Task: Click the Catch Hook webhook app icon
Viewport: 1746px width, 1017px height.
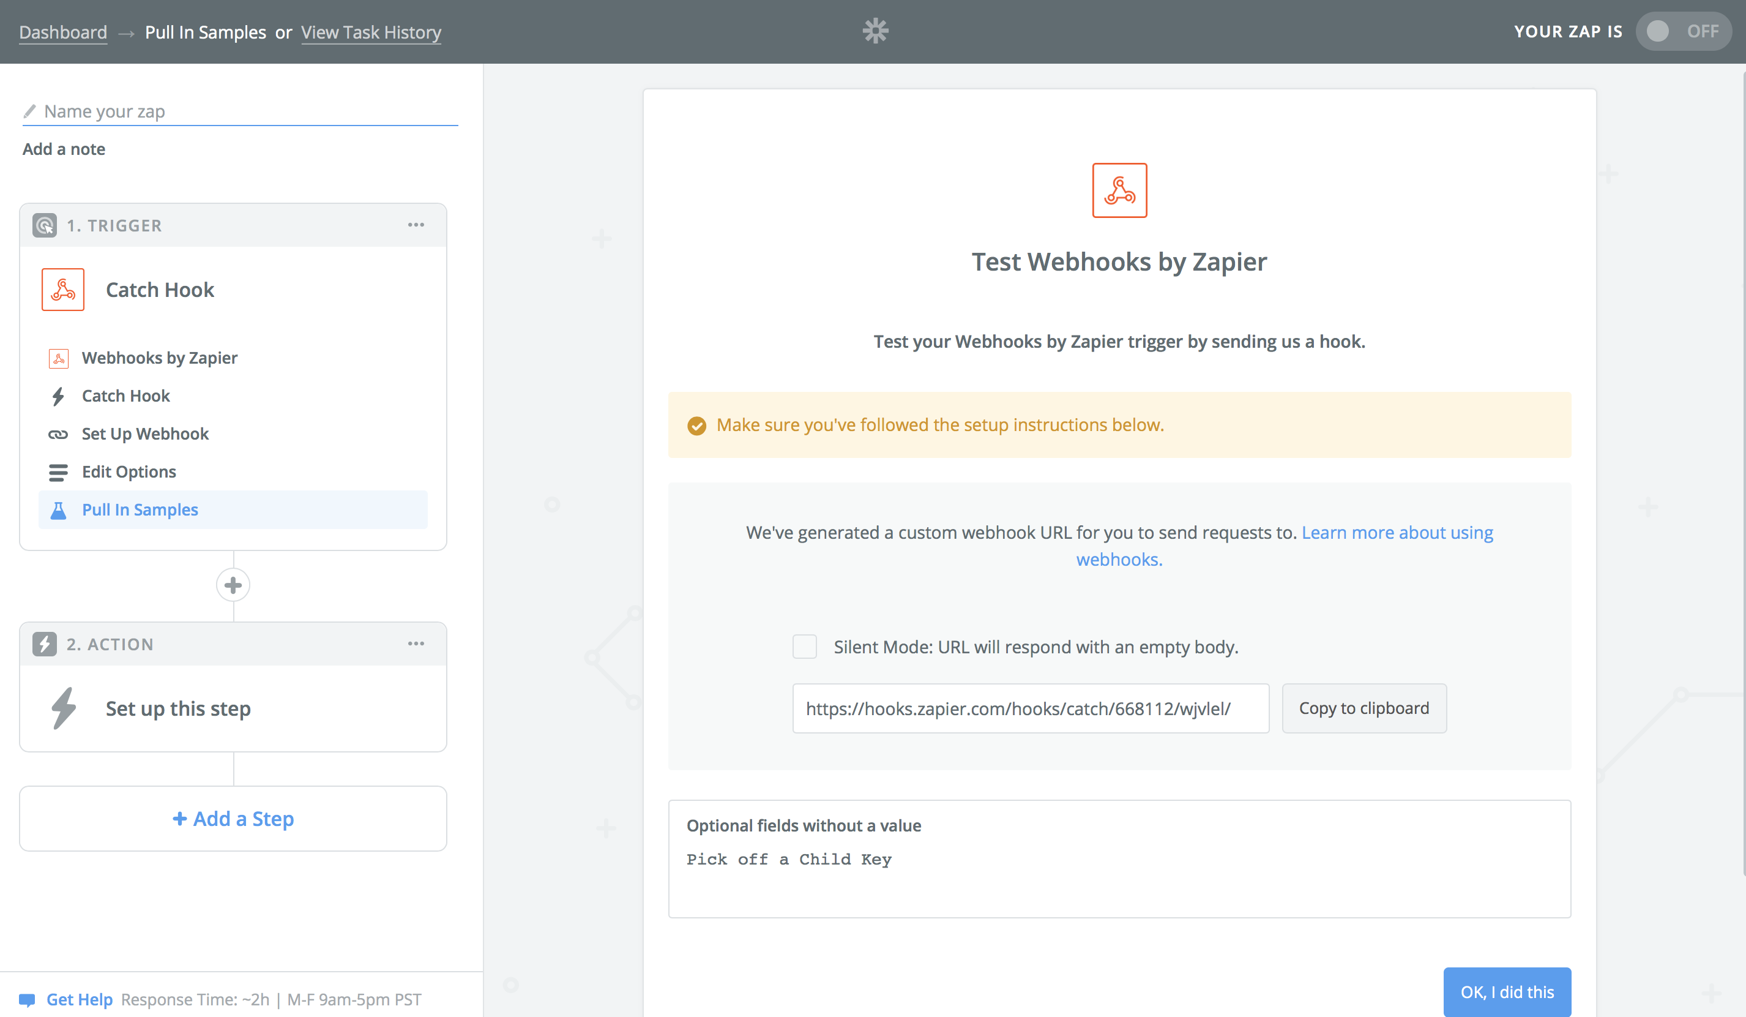Action: [63, 290]
